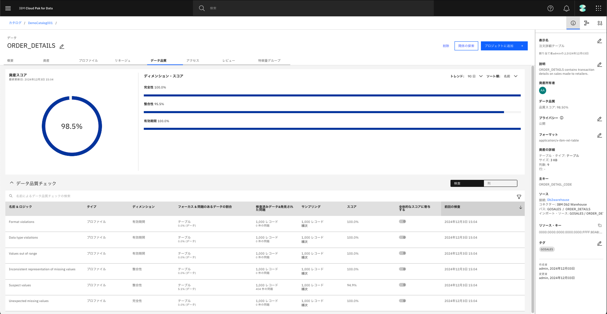Copy the resource key with copy icon

600,225
